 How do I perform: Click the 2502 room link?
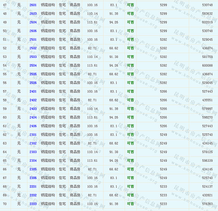[33, 48]
